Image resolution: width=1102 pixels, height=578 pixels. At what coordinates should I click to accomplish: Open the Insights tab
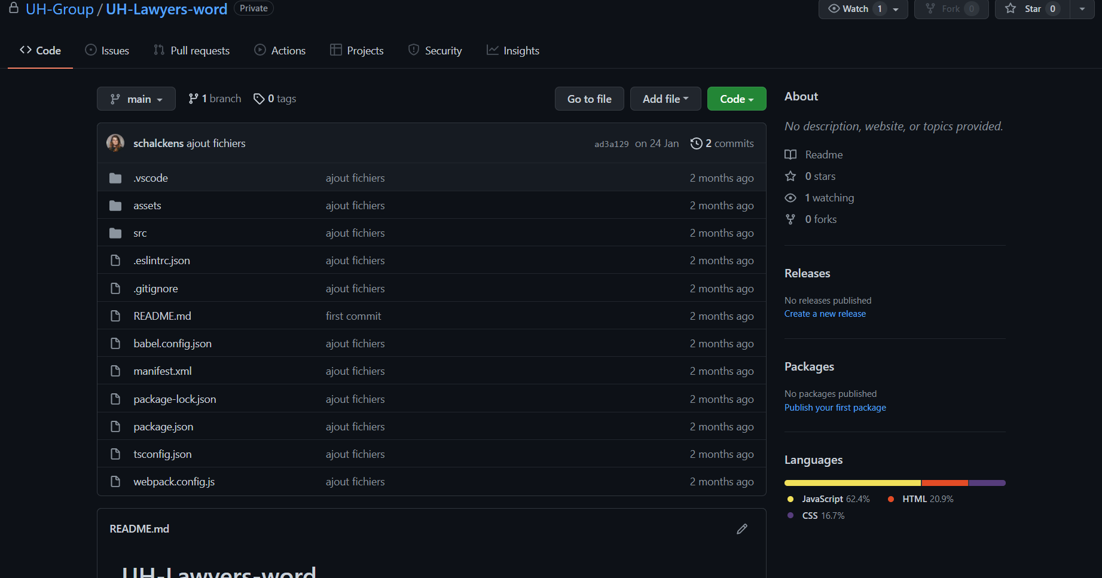[513, 51]
